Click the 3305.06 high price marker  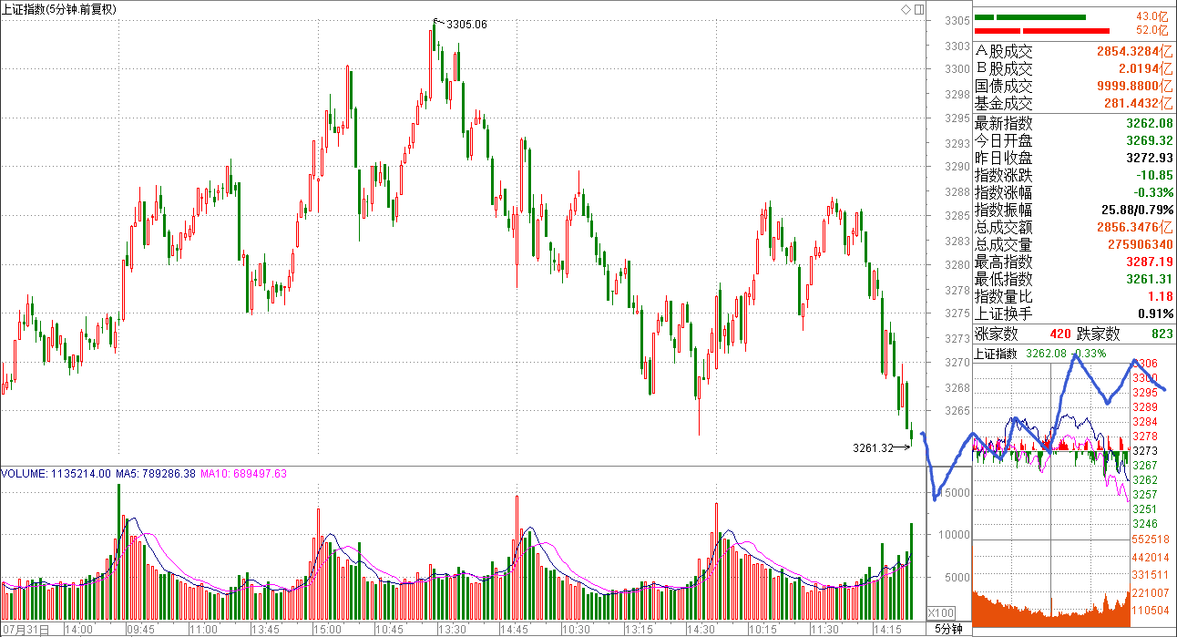[466, 24]
